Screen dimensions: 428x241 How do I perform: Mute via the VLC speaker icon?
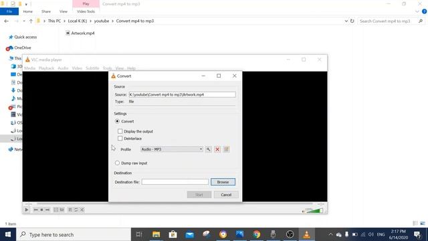coord(303,212)
